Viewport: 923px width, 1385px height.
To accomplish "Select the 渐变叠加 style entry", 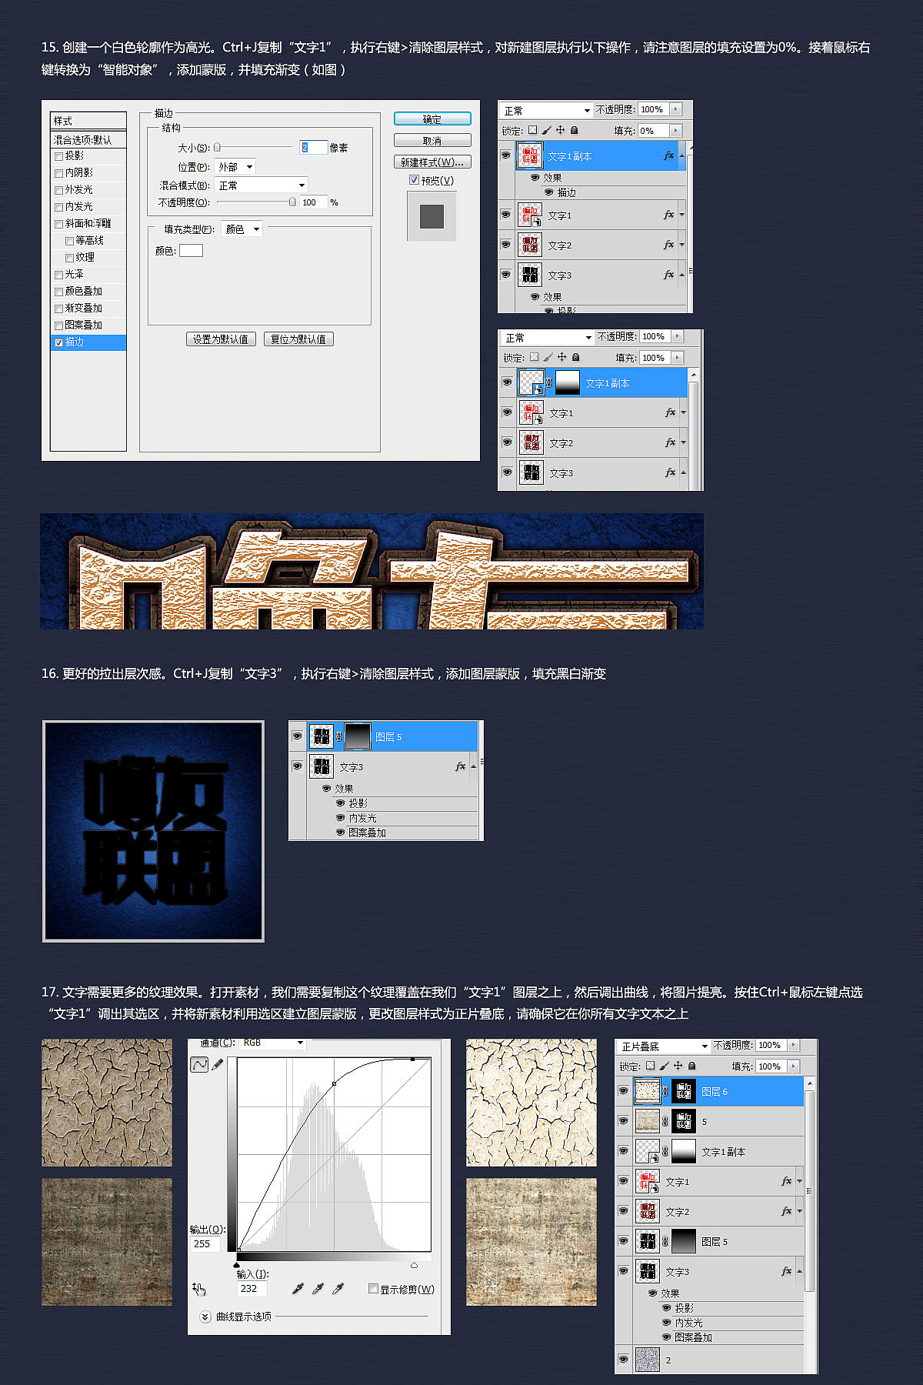I will tap(83, 309).
